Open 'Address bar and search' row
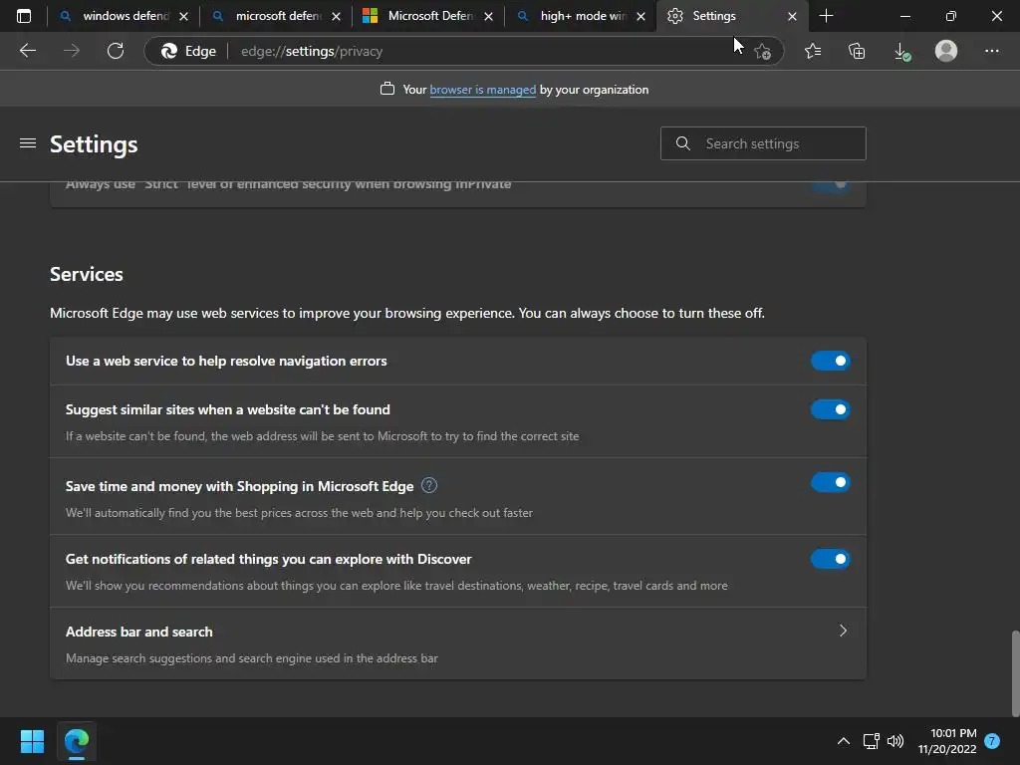Viewport: 1020px width, 765px height. pos(458,644)
